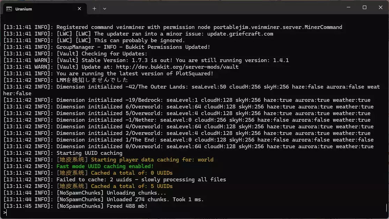Click the Unloaded 274 chunks log line
389x219 pixels.
(104, 199)
